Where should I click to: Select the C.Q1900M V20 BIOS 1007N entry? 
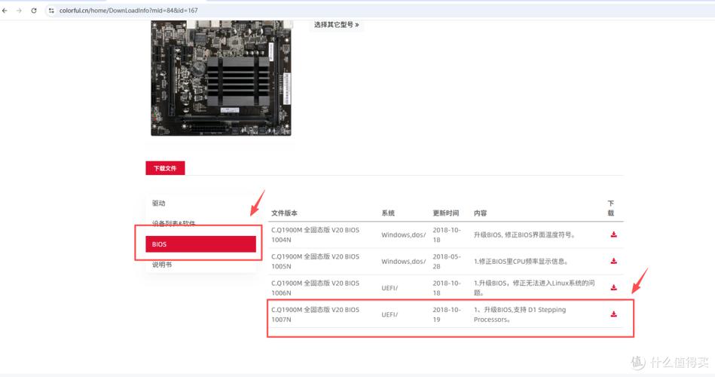click(x=315, y=314)
